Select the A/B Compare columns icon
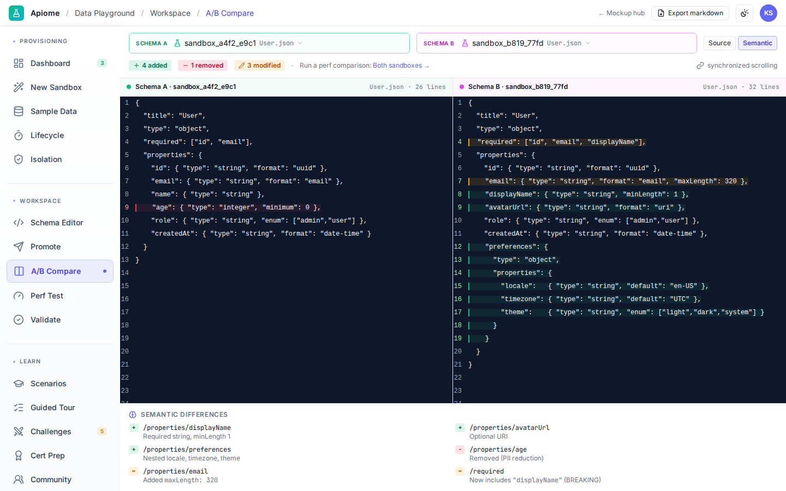 tap(19, 271)
